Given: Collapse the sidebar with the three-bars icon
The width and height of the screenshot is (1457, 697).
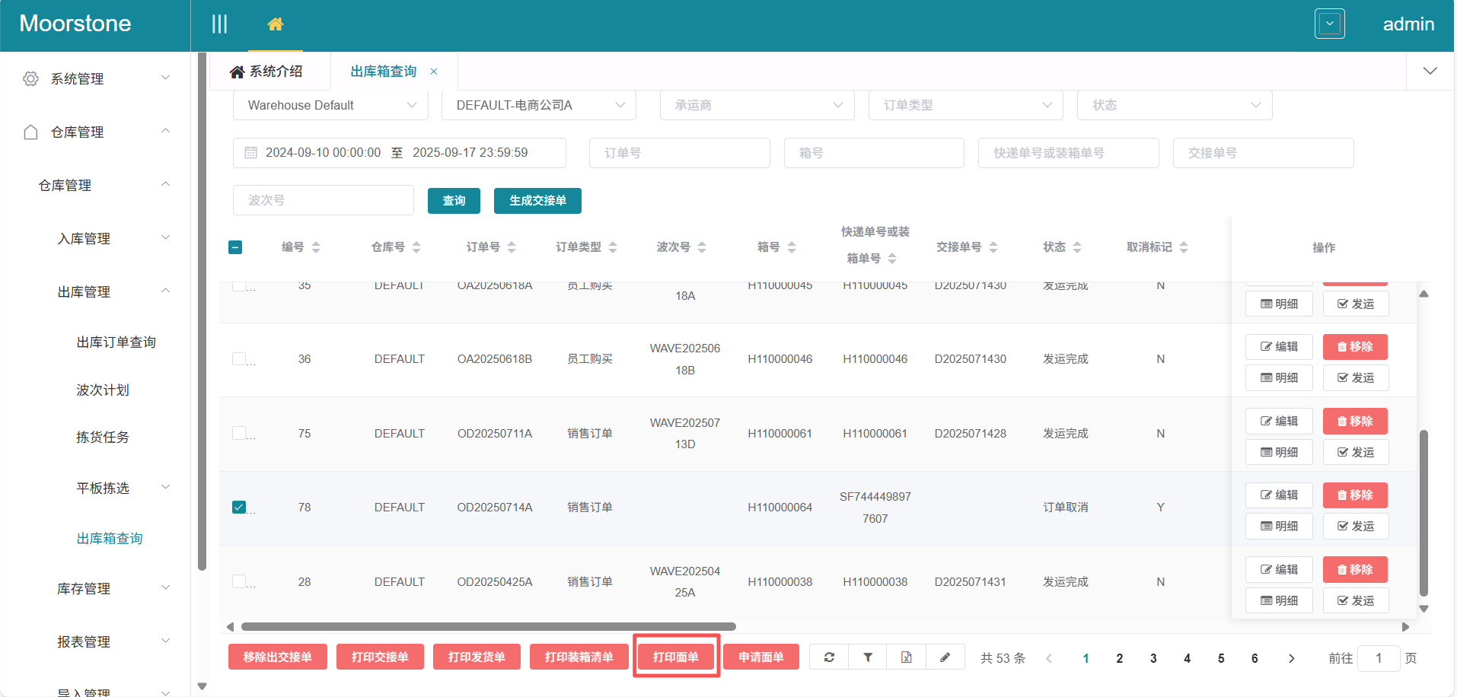Looking at the screenshot, I should (219, 24).
